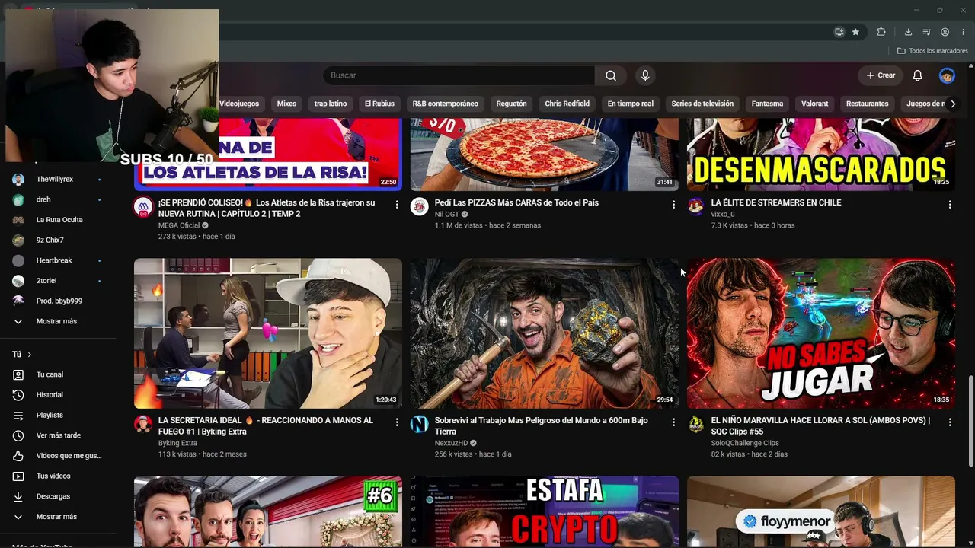This screenshot has height=548, width=975.
Task: Select the Restaurantes chip
Action: [868, 104]
